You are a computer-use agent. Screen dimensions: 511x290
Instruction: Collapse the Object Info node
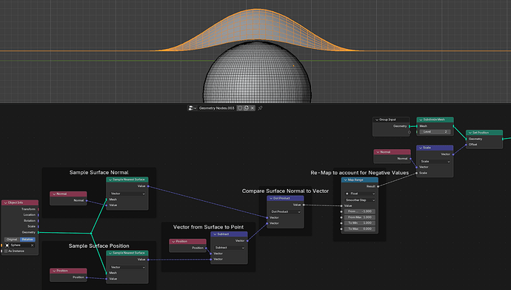point(5,203)
